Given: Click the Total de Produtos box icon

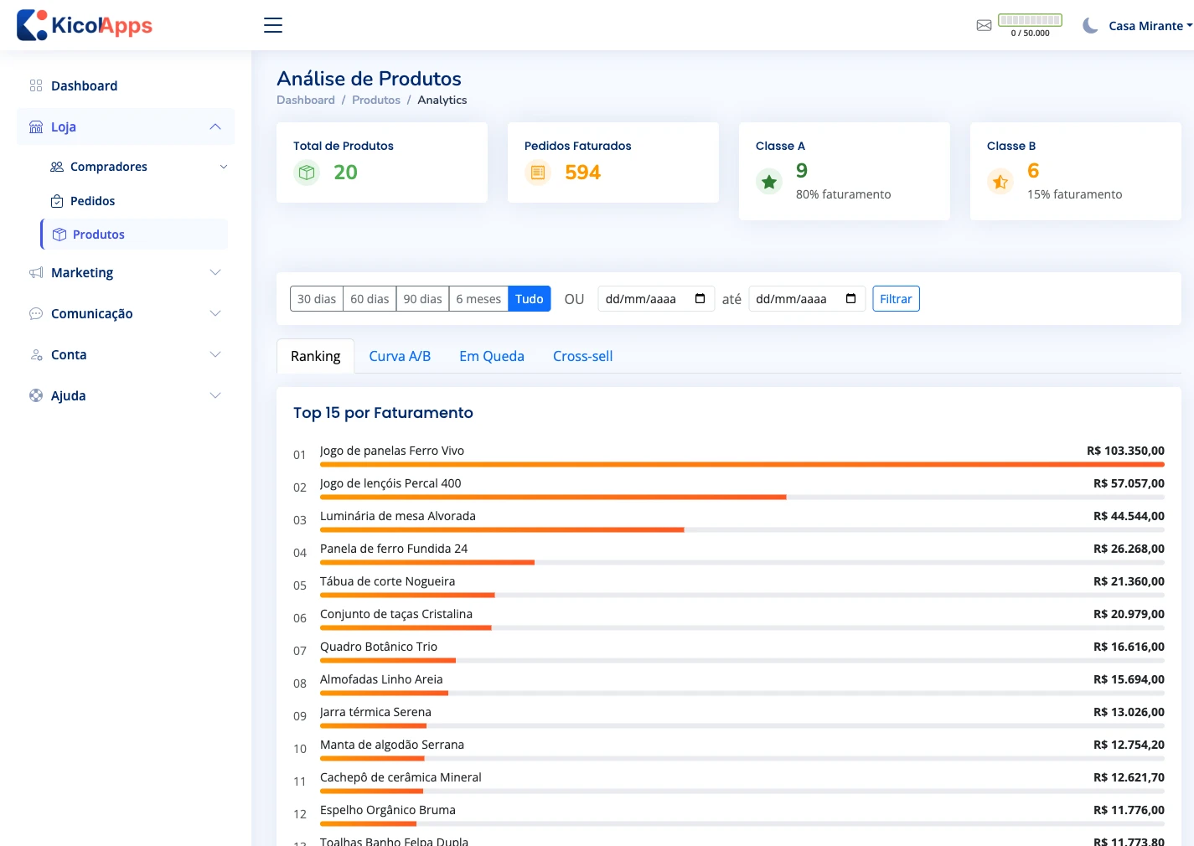Looking at the screenshot, I should pos(307,173).
